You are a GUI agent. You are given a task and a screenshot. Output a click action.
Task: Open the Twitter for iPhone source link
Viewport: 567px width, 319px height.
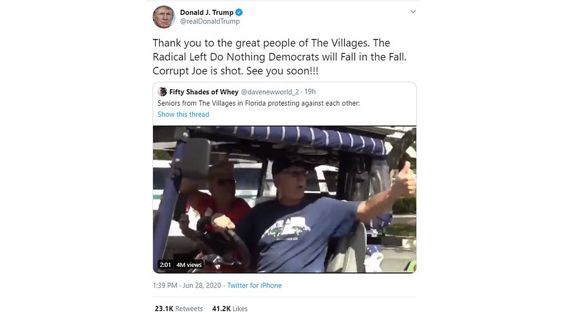pyautogui.click(x=254, y=285)
